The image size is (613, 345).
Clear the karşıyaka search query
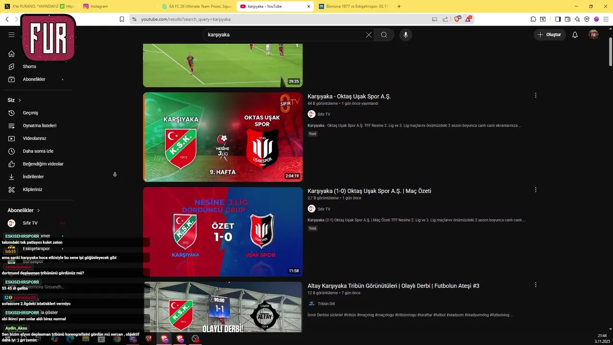click(x=369, y=34)
